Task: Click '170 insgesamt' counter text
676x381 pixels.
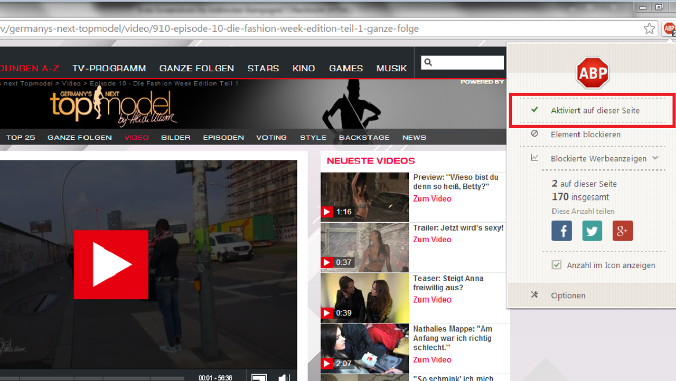Action: [x=580, y=197]
